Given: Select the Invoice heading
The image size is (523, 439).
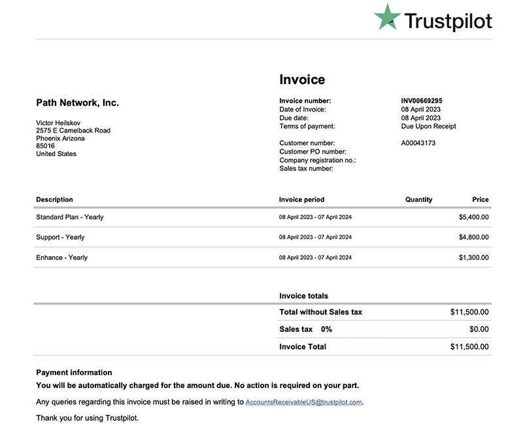Looking at the screenshot, I should [x=302, y=79].
